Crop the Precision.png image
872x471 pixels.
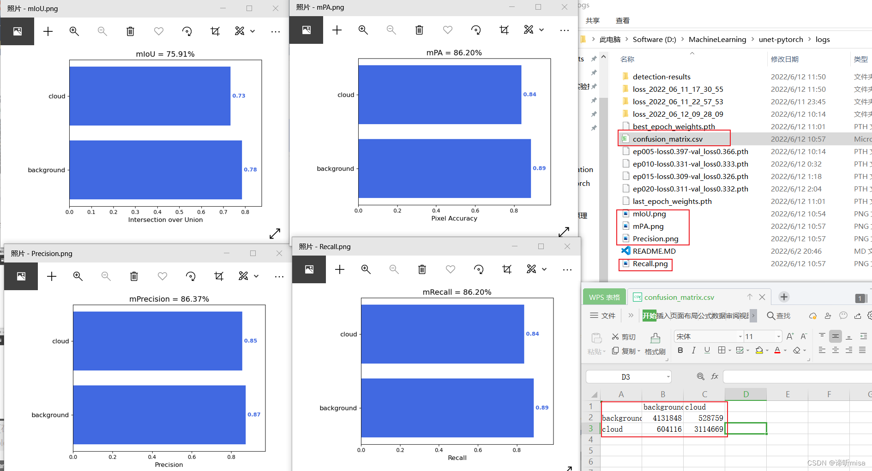coord(219,276)
